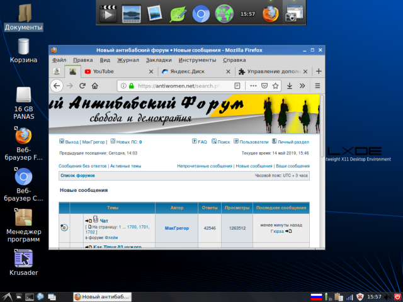
Task: Open the Инструменты menu
Action: pos(197,60)
